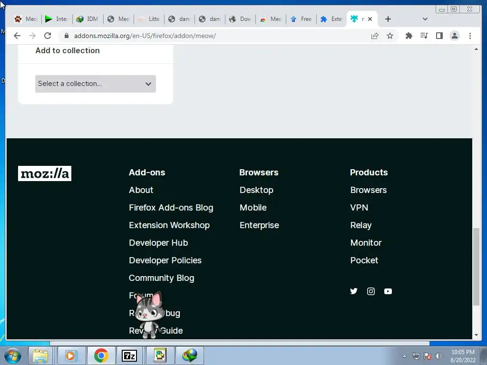Screen dimensions: 487x365
Task: Open the Desktop browsers link
Action: pos(256,190)
